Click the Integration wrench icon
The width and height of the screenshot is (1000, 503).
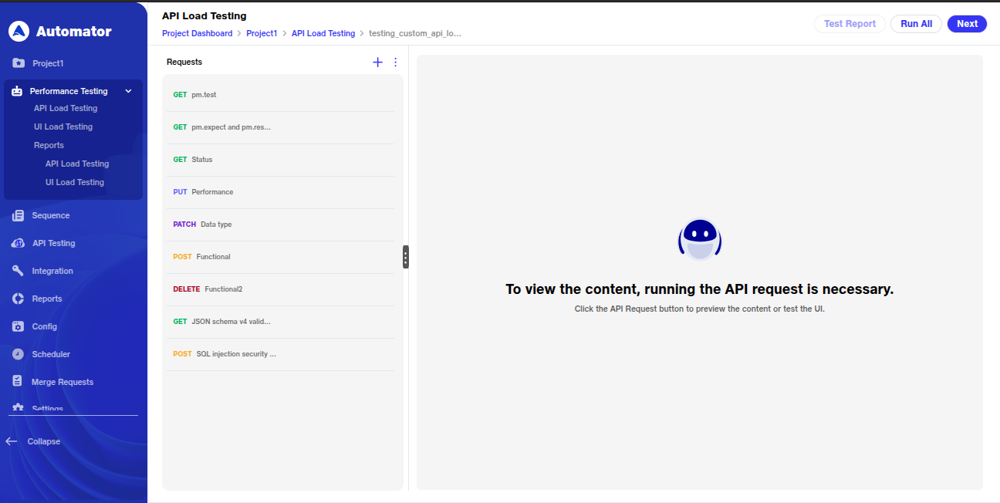pos(18,271)
